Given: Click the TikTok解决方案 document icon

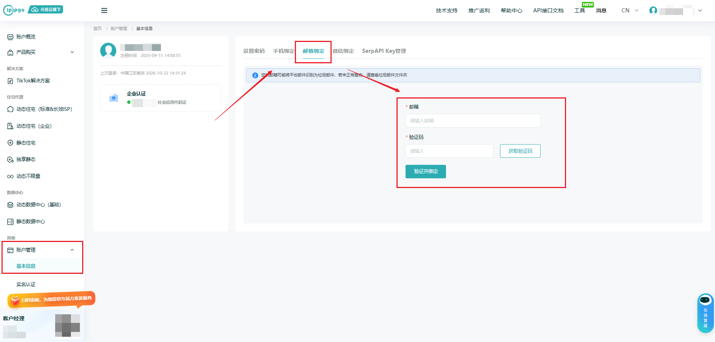Looking at the screenshot, I should pos(11,81).
